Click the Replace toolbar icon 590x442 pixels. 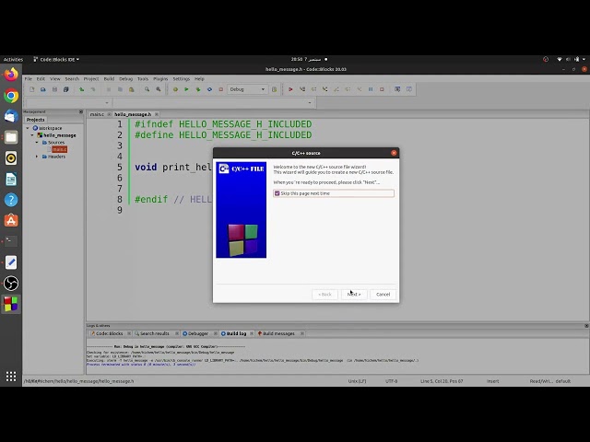coord(159,89)
